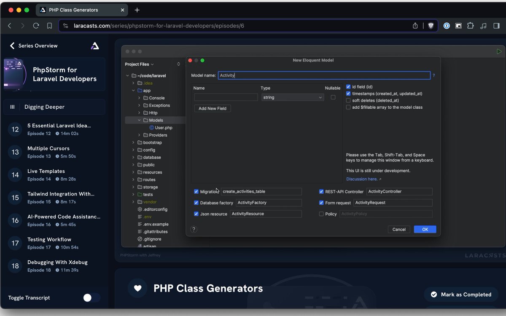This screenshot has height=316, width=506.
Task: Open the extensions puzzle icon
Action: coord(471,26)
